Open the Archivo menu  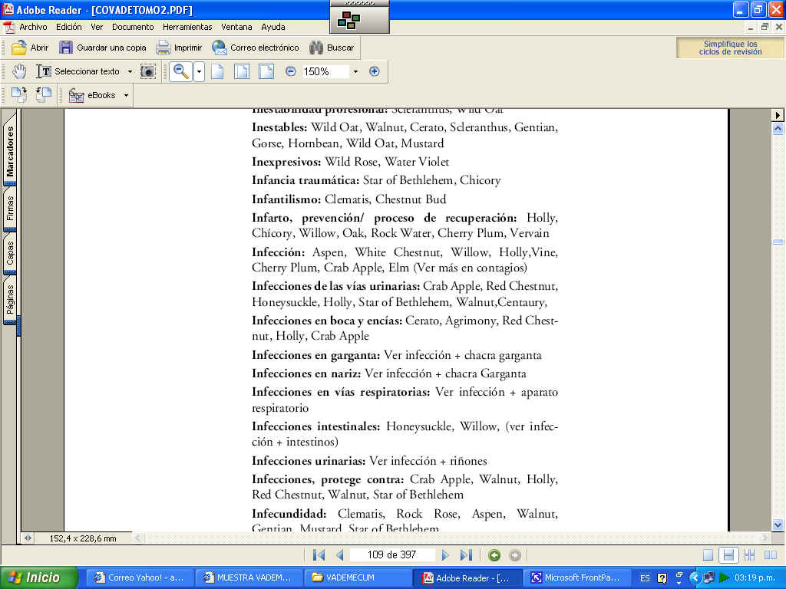pos(33,27)
